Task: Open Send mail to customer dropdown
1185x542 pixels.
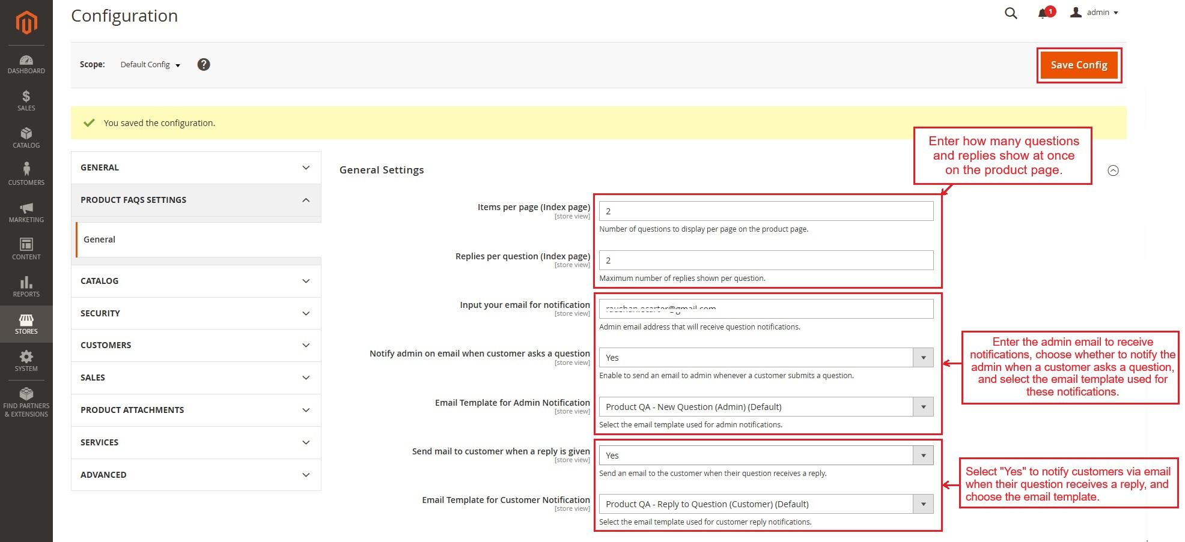Action: [x=766, y=456]
